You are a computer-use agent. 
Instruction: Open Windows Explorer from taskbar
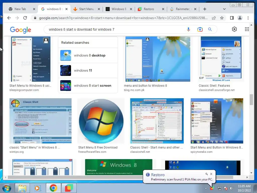22,188
